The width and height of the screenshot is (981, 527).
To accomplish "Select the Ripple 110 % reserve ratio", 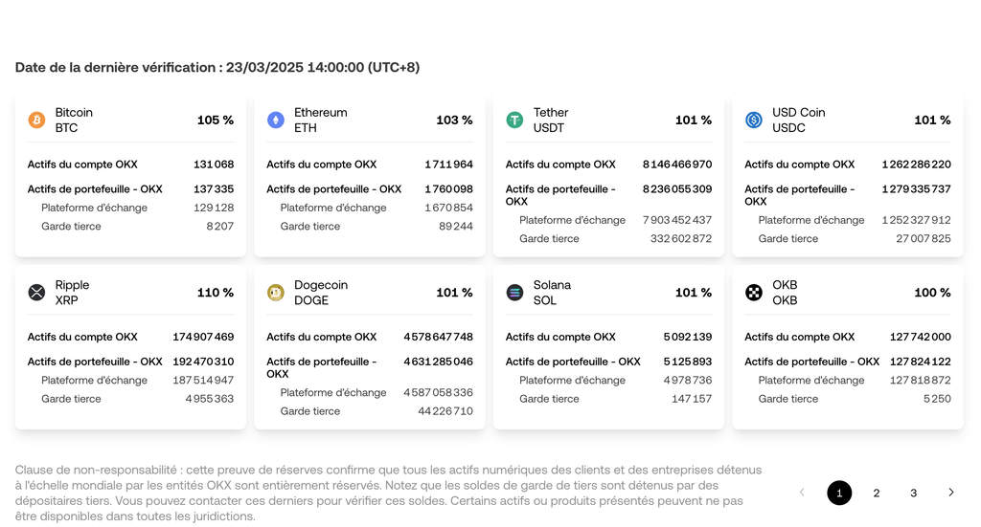I will (x=216, y=293).
